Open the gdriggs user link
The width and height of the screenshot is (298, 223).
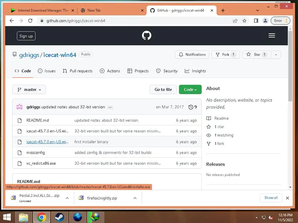pos(29,55)
